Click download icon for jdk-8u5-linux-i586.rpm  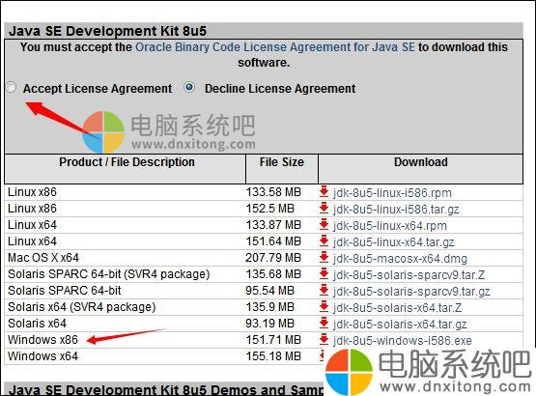pyautogui.click(x=324, y=192)
